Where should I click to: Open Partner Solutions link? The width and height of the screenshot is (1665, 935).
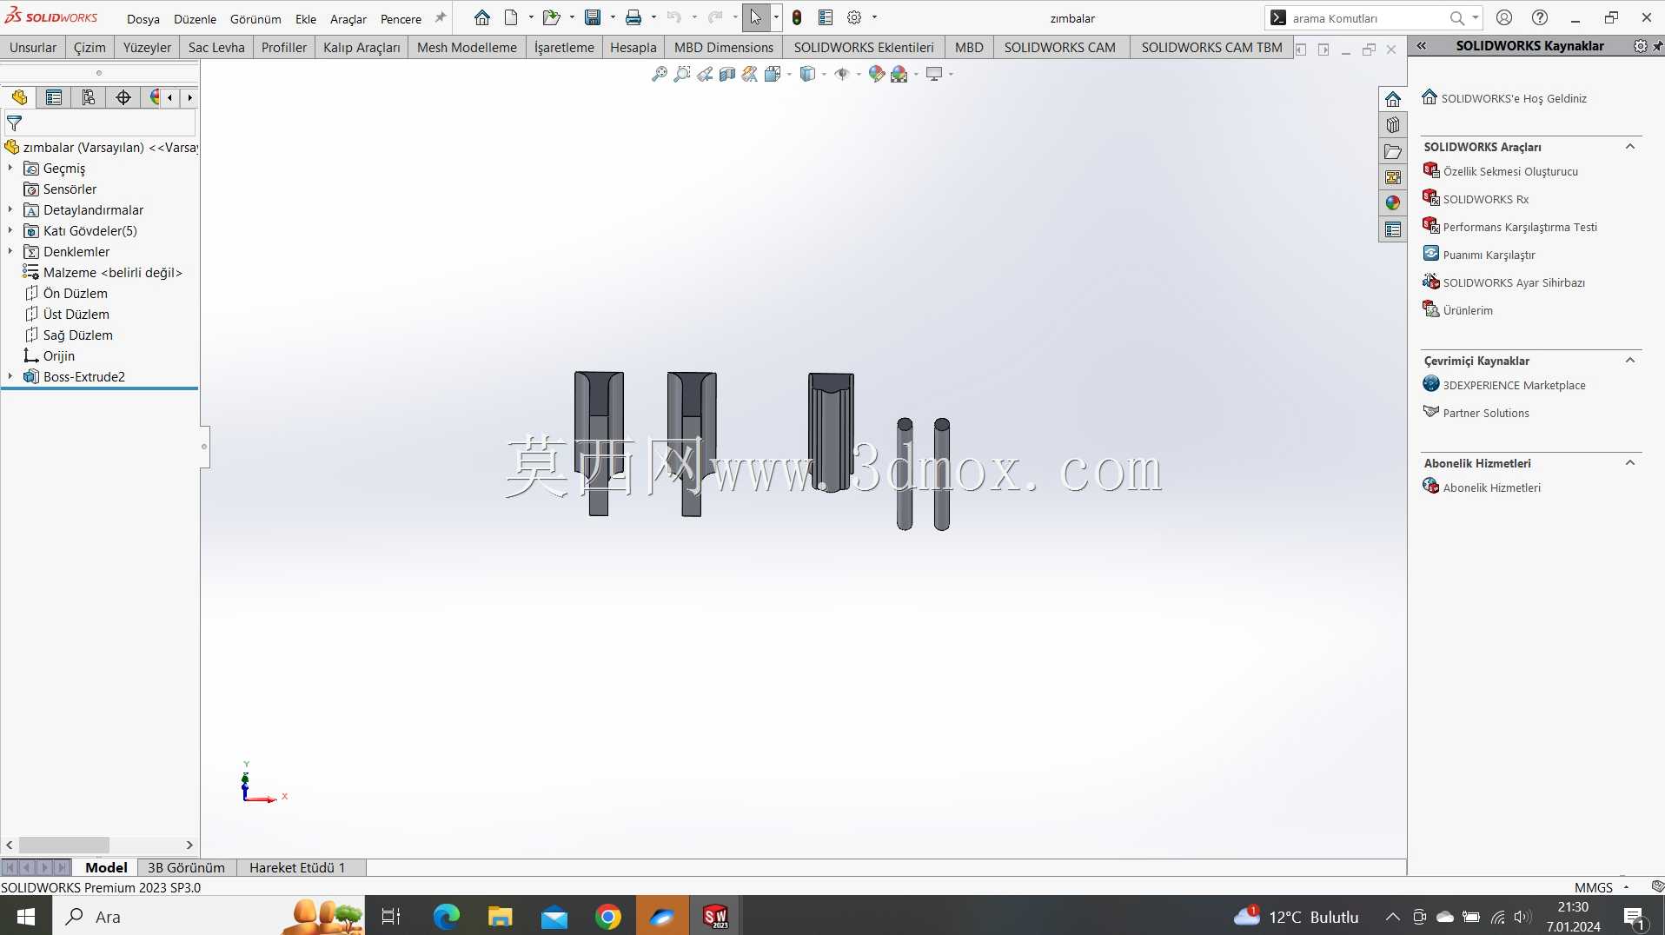(1486, 413)
